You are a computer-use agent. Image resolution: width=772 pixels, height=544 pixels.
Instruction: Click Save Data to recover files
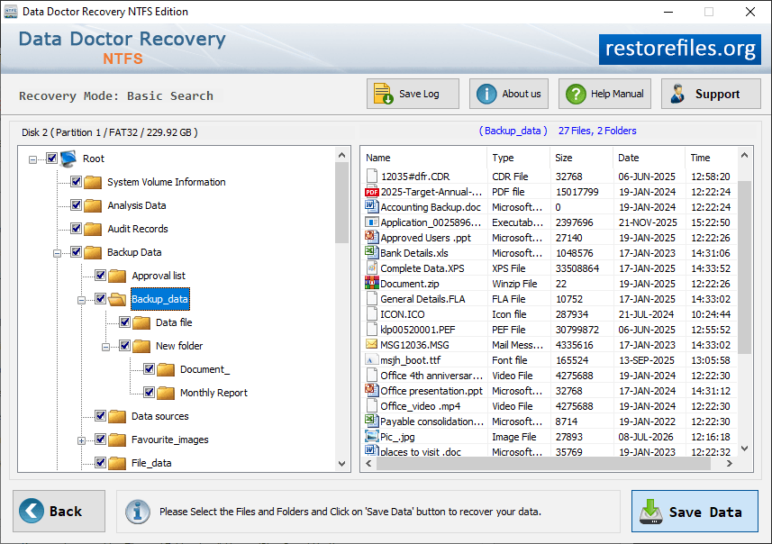tap(695, 511)
